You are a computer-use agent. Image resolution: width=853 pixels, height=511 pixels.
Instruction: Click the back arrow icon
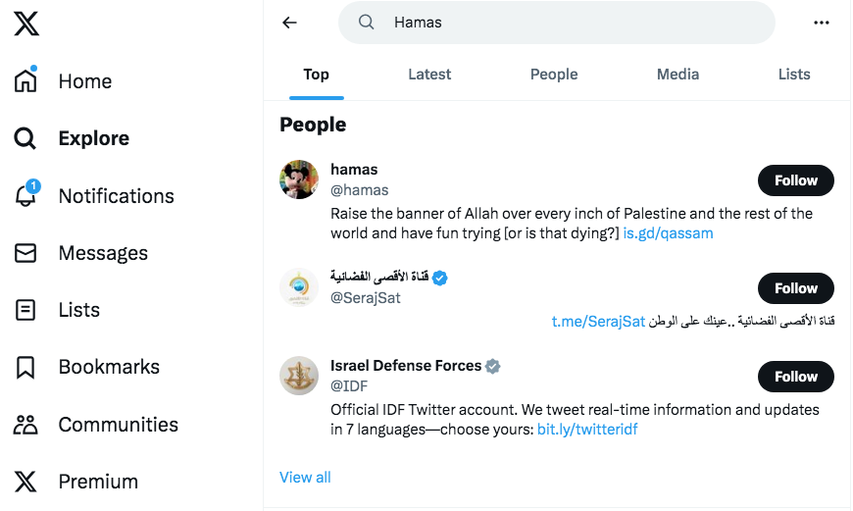289,23
